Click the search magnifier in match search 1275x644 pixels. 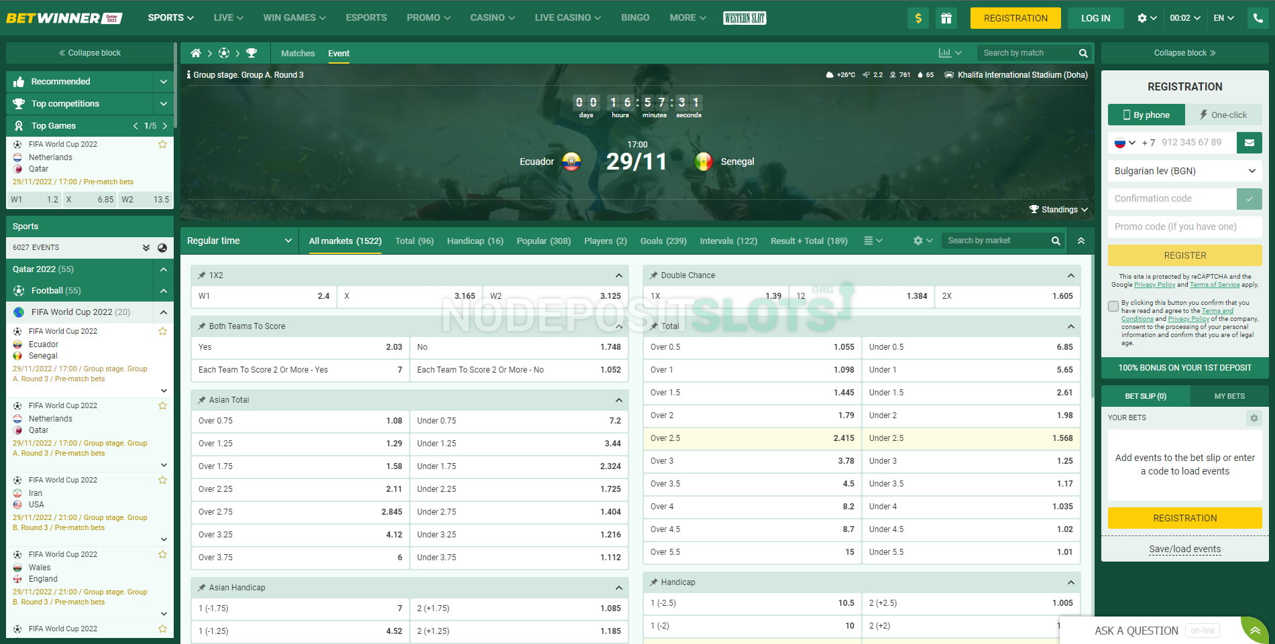(x=1083, y=53)
